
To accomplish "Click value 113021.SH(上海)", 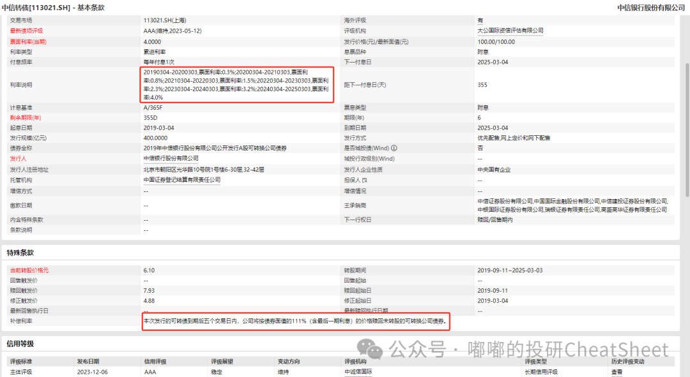I will click(165, 20).
